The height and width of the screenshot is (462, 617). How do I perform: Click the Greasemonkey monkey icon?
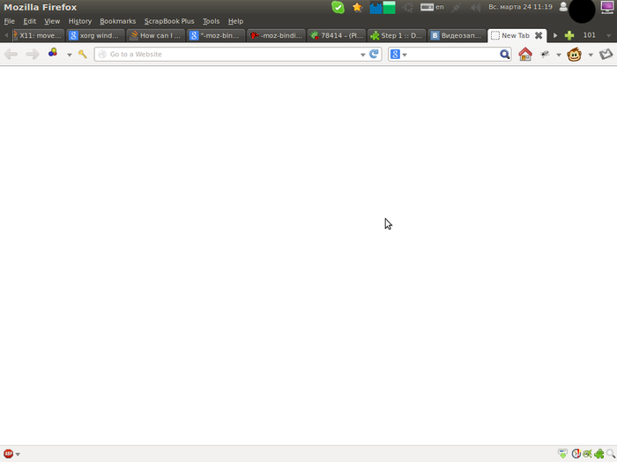[x=574, y=55]
